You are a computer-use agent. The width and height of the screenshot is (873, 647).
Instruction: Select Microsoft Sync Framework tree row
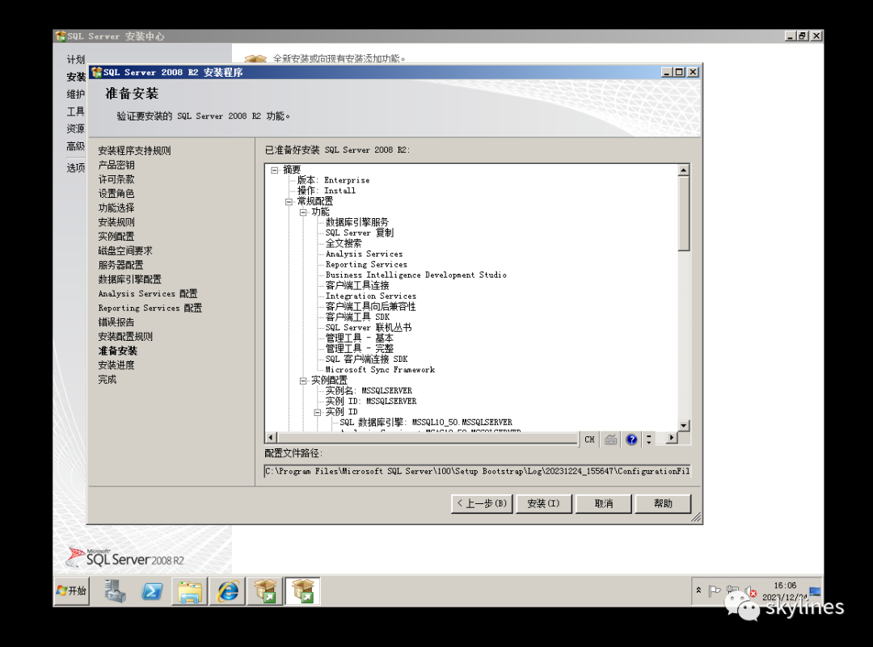coord(380,370)
